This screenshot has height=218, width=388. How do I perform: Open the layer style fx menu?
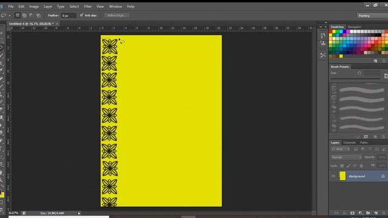344,213
